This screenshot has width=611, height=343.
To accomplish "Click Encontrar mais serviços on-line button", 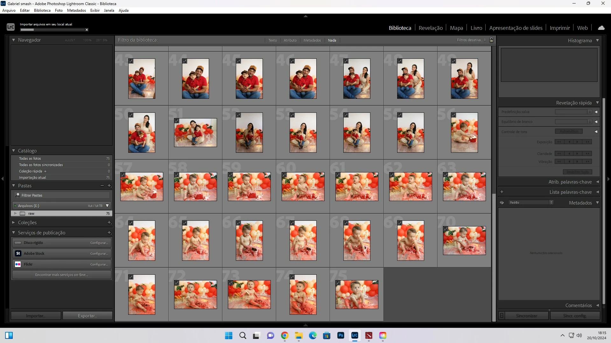I will click(61, 275).
